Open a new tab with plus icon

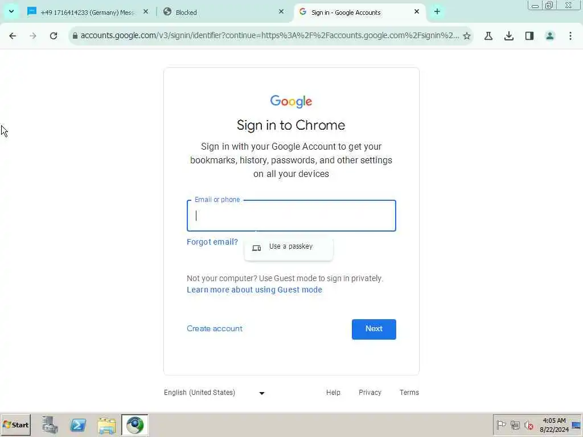pos(437,12)
